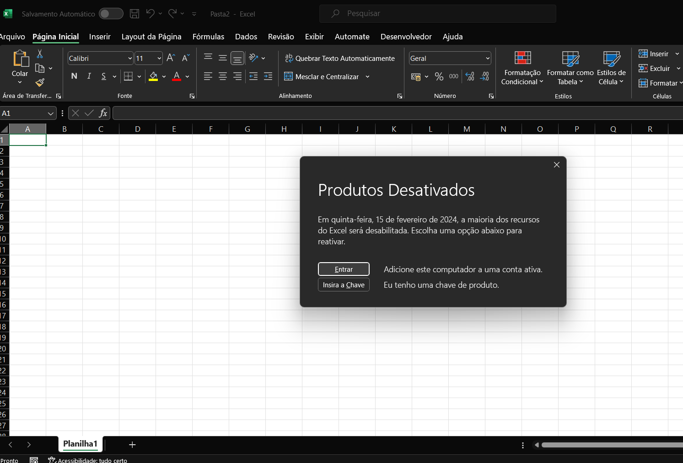Apply yellow fill color bucket

click(x=153, y=76)
